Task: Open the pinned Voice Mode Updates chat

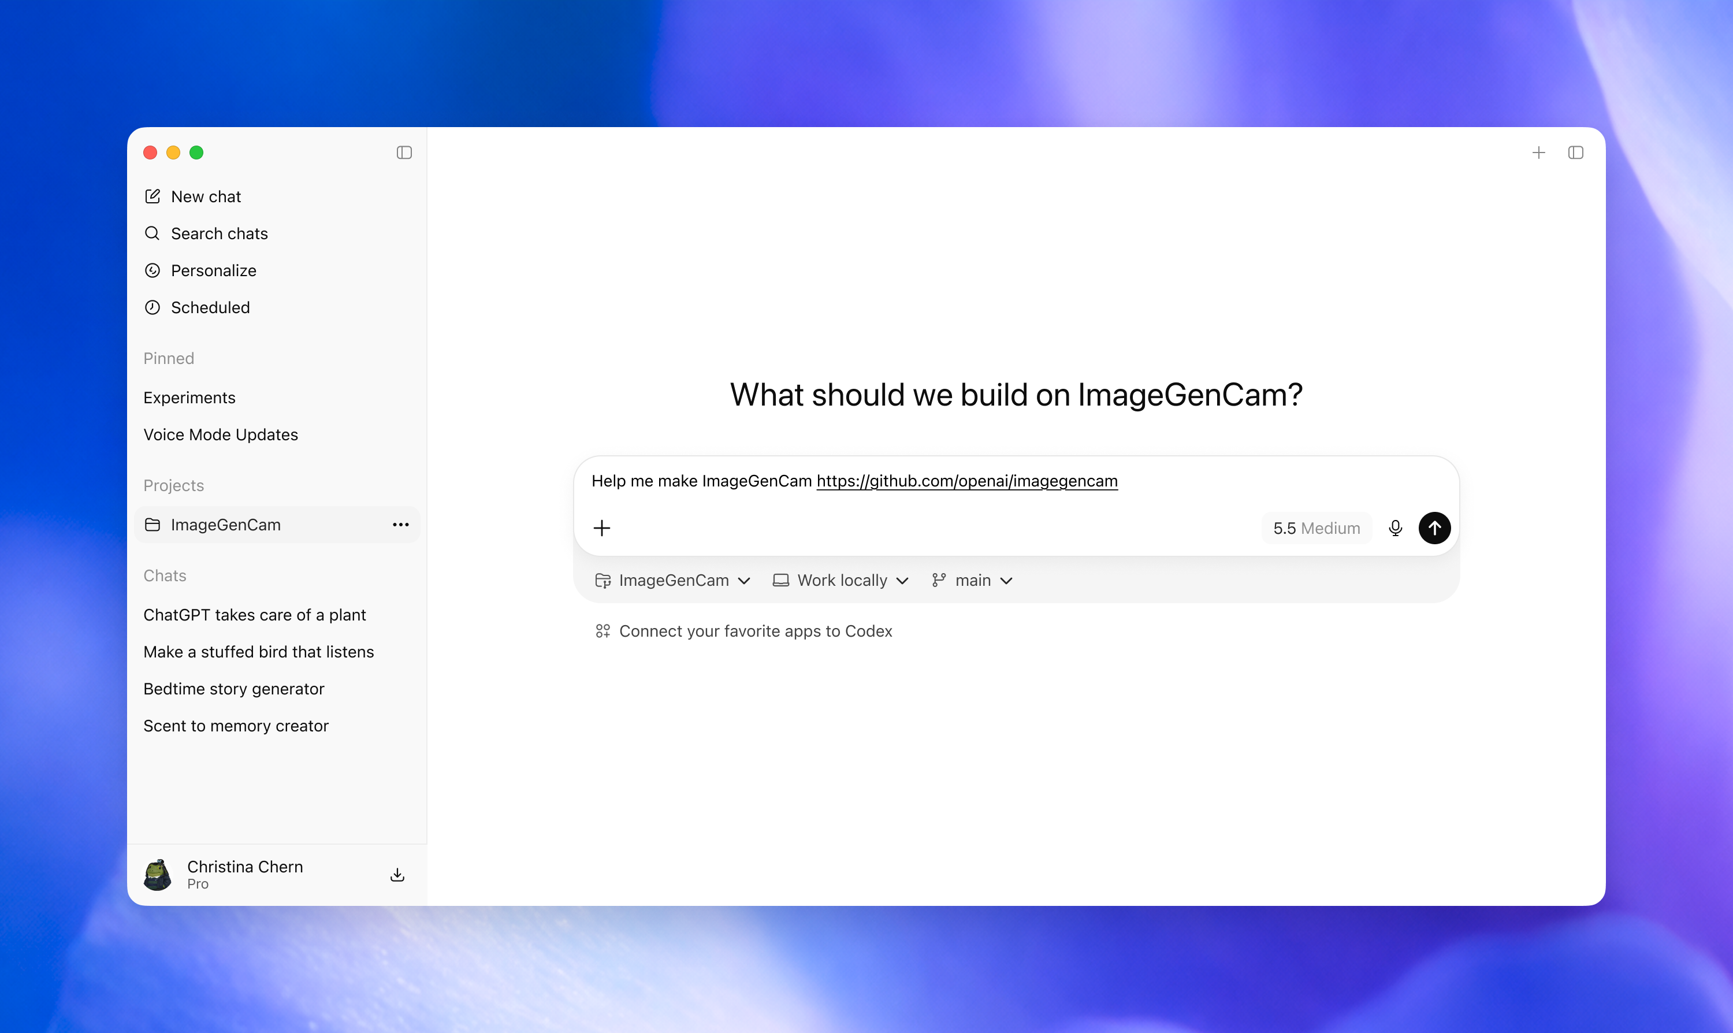Action: [277, 434]
